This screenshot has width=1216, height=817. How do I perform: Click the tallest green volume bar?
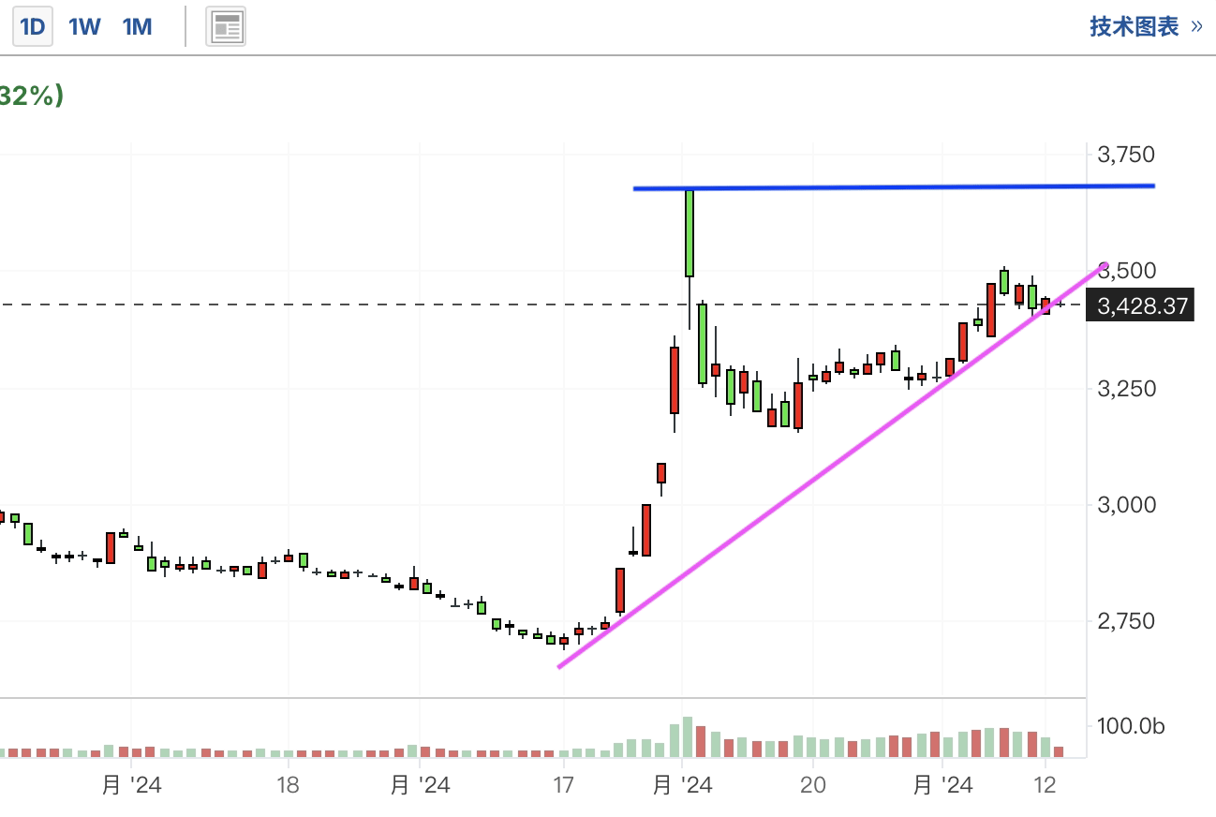click(688, 737)
